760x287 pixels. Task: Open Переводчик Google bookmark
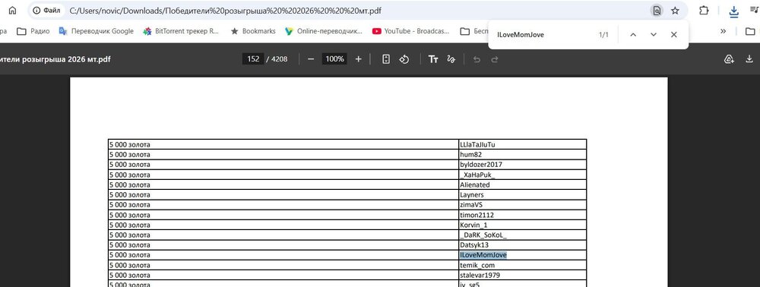[x=96, y=31]
